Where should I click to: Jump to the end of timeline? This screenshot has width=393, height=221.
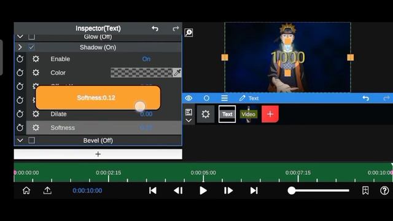click(x=254, y=191)
